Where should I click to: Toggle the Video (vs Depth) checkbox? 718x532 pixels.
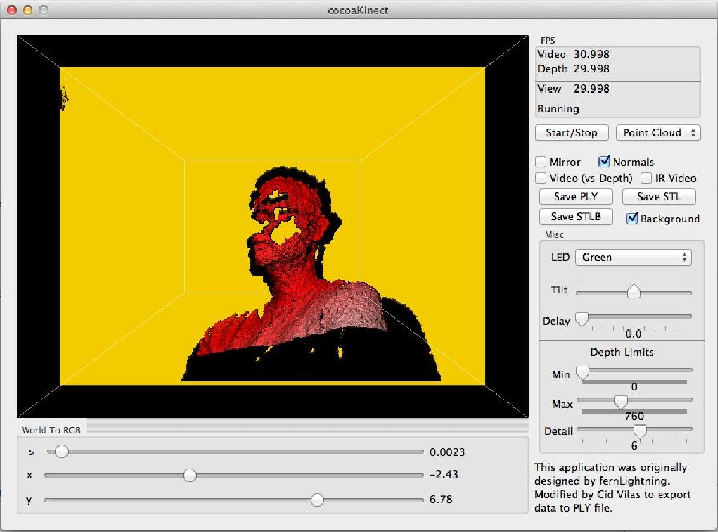pyautogui.click(x=541, y=178)
